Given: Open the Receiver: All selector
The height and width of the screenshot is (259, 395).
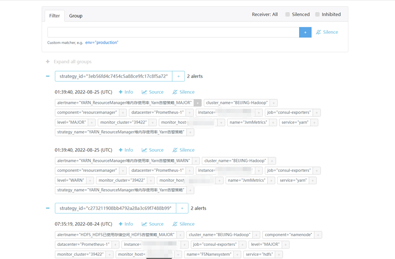Looking at the screenshot, I should 265,14.
